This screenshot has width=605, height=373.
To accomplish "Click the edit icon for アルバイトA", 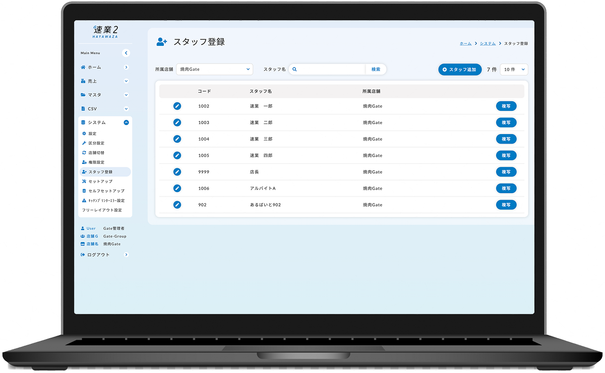I will [x=177, y=188].
